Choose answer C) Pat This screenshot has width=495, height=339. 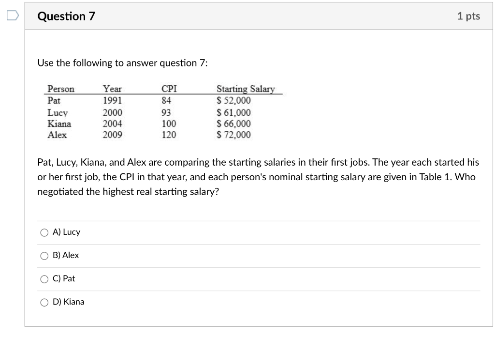click(x=44, y=278)
